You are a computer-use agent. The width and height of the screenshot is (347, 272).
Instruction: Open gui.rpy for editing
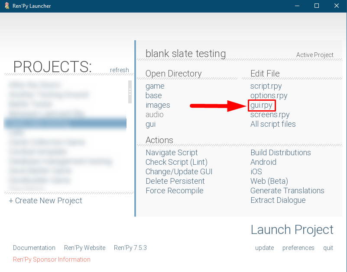click(x=262, y=105)
